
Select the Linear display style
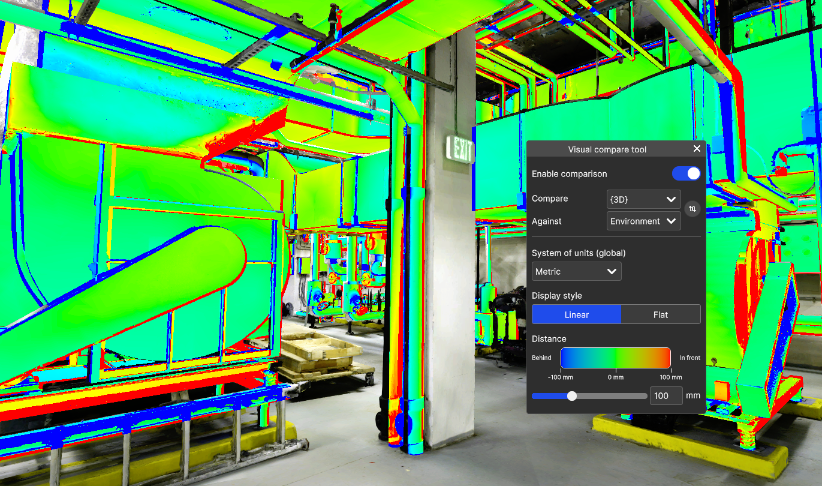coord(576,314)
